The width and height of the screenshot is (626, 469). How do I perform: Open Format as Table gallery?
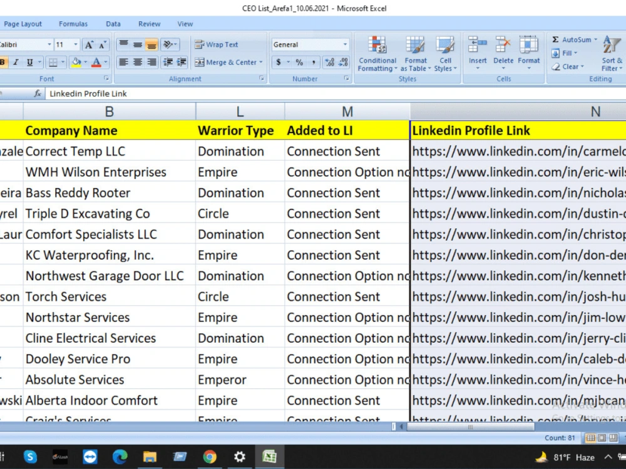416,54
